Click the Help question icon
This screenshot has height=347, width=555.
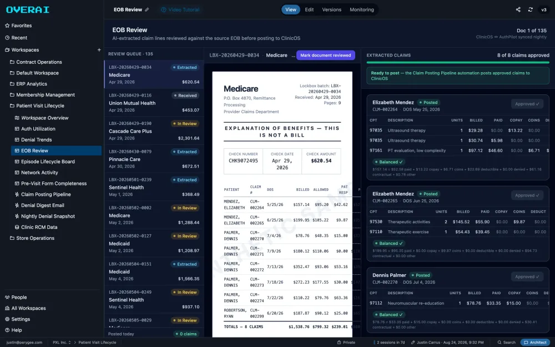[7, 330]
